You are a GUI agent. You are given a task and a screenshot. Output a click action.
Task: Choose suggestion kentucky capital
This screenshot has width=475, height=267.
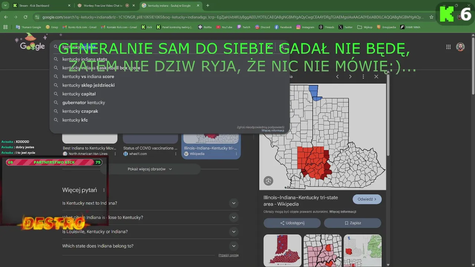pyautogui.click(x=170, y=94)
